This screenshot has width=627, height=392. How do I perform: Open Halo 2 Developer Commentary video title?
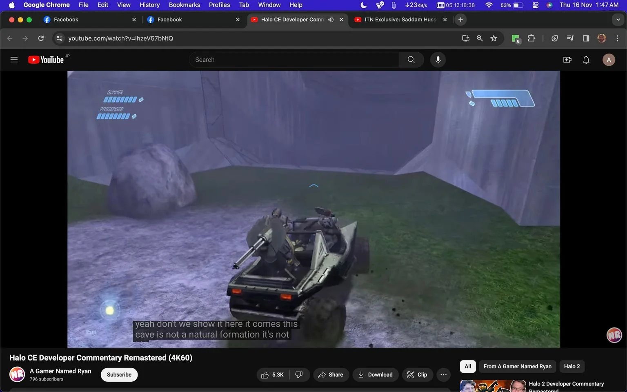566,387
